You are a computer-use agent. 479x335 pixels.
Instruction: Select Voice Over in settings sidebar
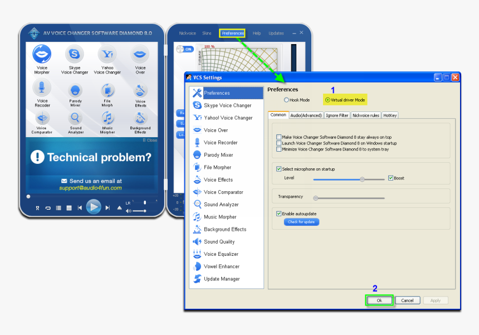227,130
